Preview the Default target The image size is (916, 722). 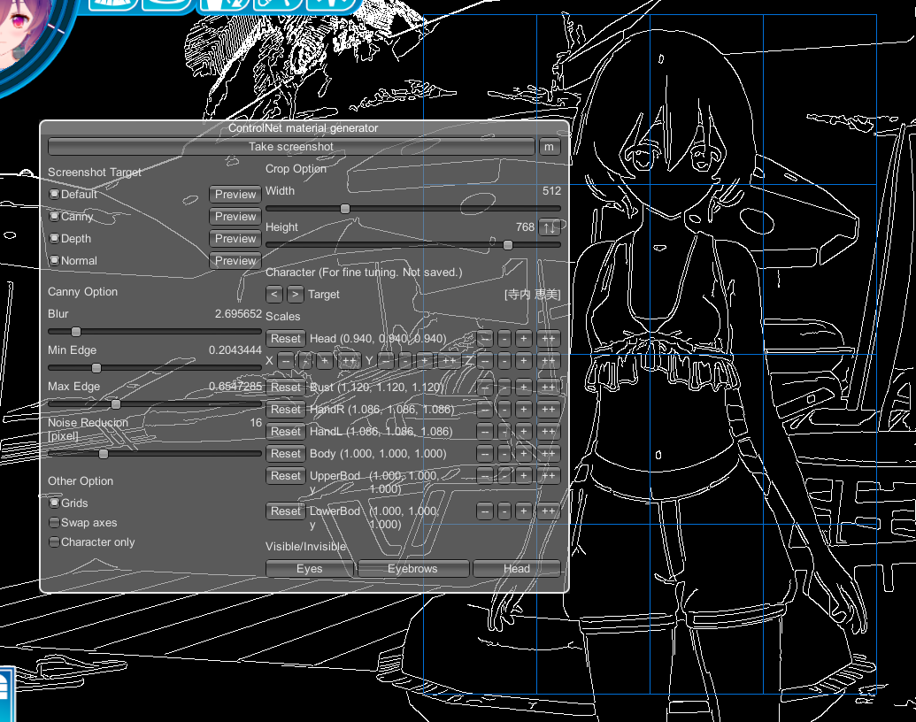pos(235,194)
